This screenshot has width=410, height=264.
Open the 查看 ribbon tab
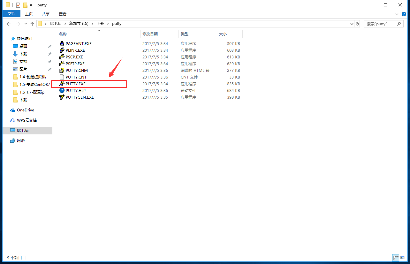[63, 14]
